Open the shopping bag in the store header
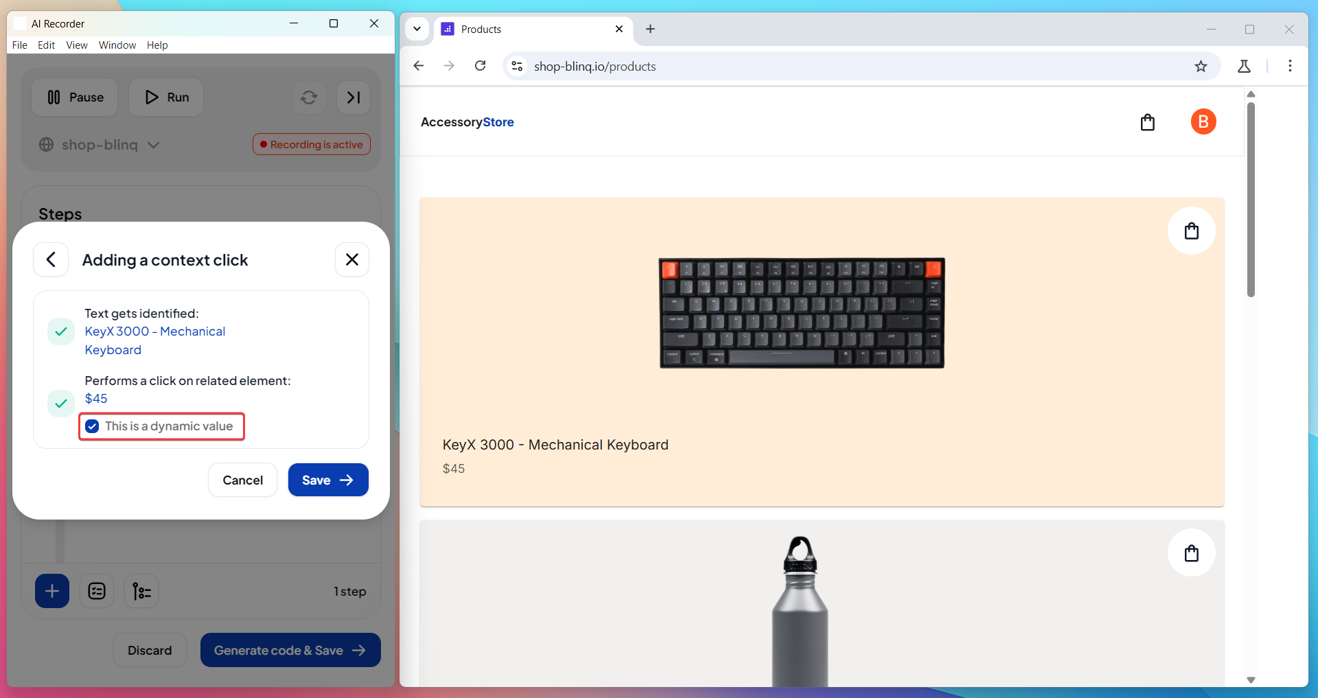 [1148, 122]
